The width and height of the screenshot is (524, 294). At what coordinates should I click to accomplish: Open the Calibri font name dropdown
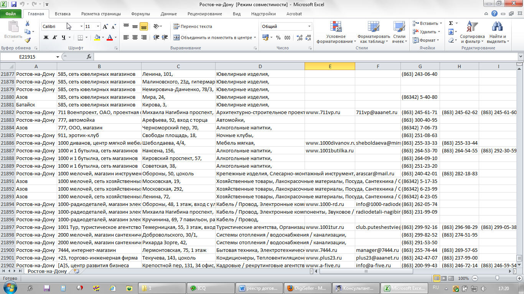[x=81, y=26]
